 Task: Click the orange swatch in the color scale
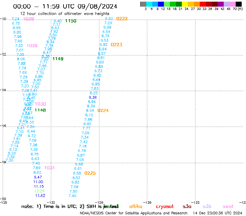pos(197,4)
